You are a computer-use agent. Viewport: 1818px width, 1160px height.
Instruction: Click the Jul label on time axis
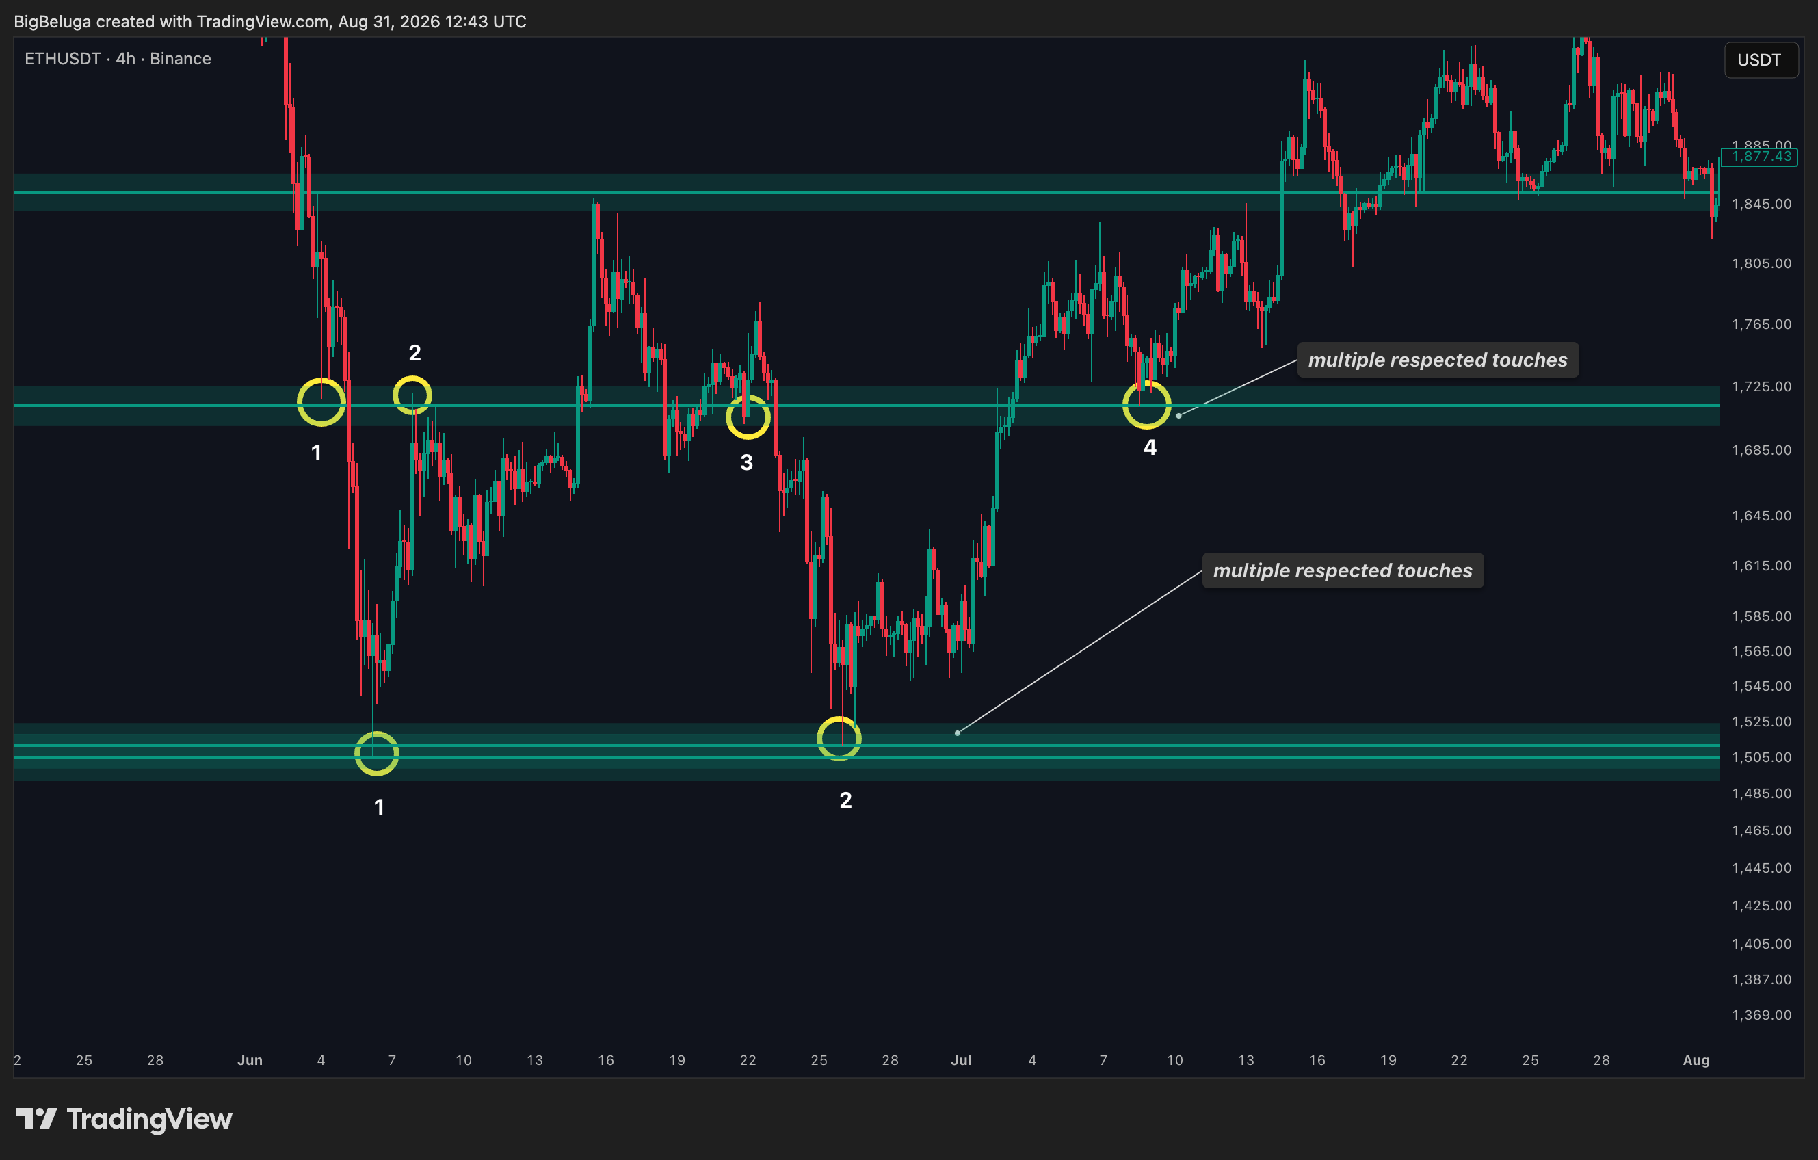click(x=961, y=1060)
